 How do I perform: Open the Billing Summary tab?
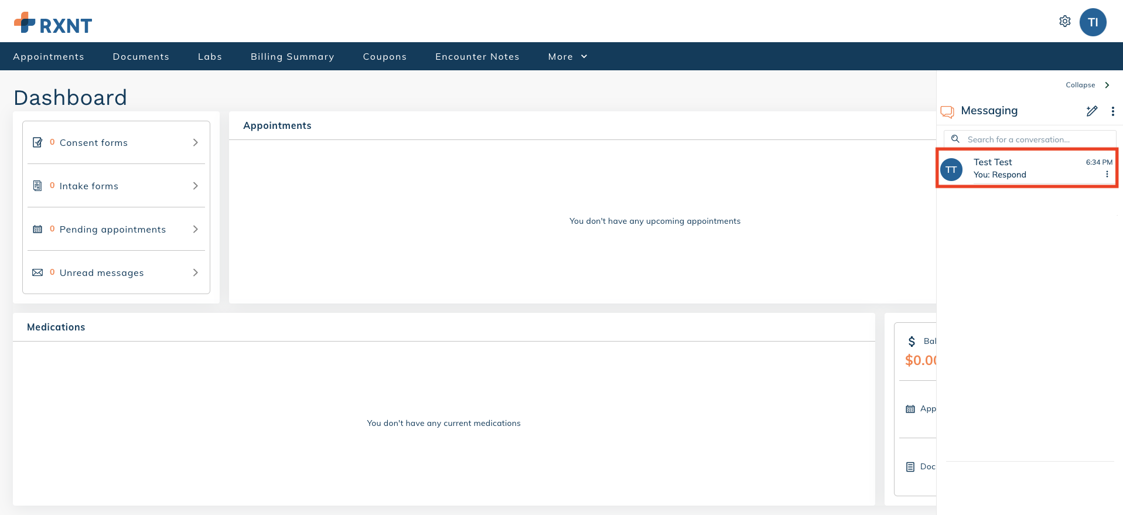[292, 57]
